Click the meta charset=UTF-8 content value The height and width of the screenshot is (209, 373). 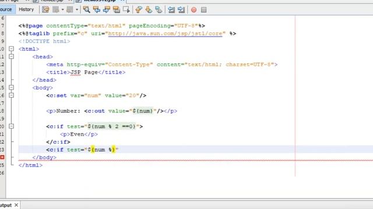pos(248,64)
